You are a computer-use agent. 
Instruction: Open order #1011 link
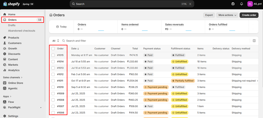(60, 81)
